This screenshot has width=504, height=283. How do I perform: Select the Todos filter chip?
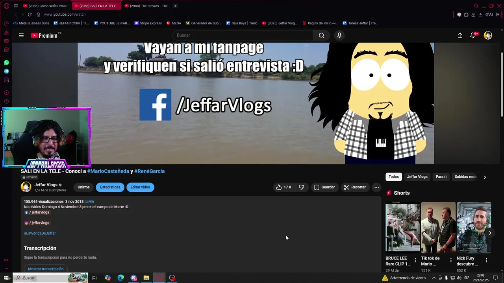point(394,177)
